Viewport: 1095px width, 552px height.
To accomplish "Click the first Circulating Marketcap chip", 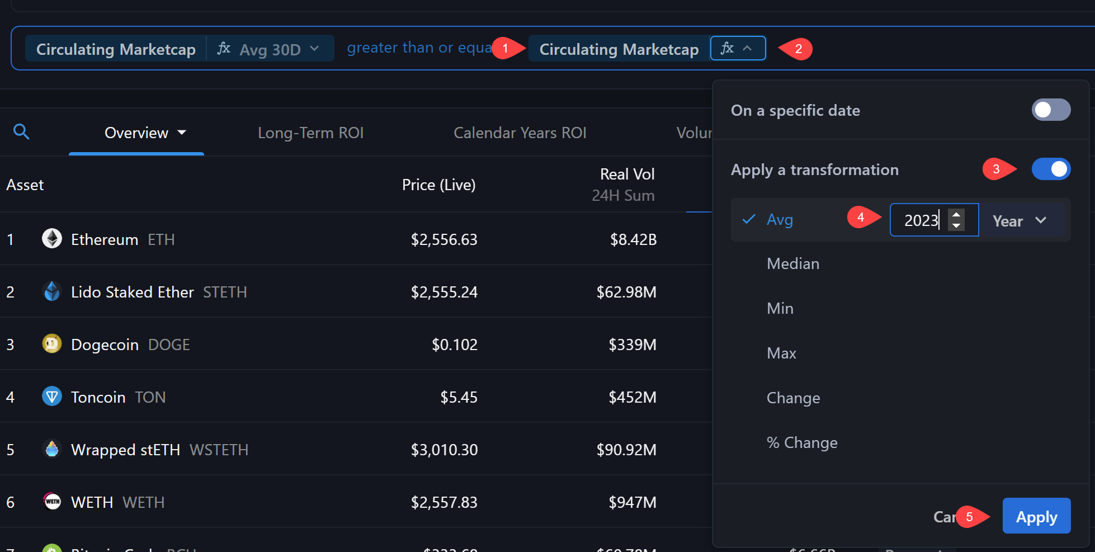I will (116, 49).
